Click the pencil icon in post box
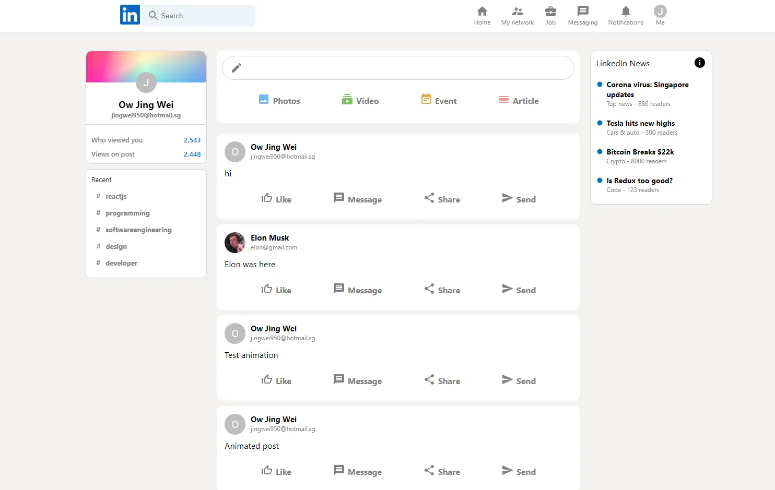775x490 pixels. point(237,68)
